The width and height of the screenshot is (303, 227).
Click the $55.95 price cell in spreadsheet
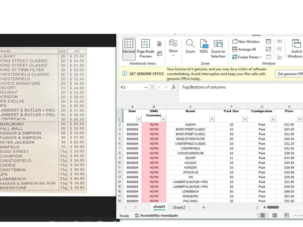pos(289,177)
